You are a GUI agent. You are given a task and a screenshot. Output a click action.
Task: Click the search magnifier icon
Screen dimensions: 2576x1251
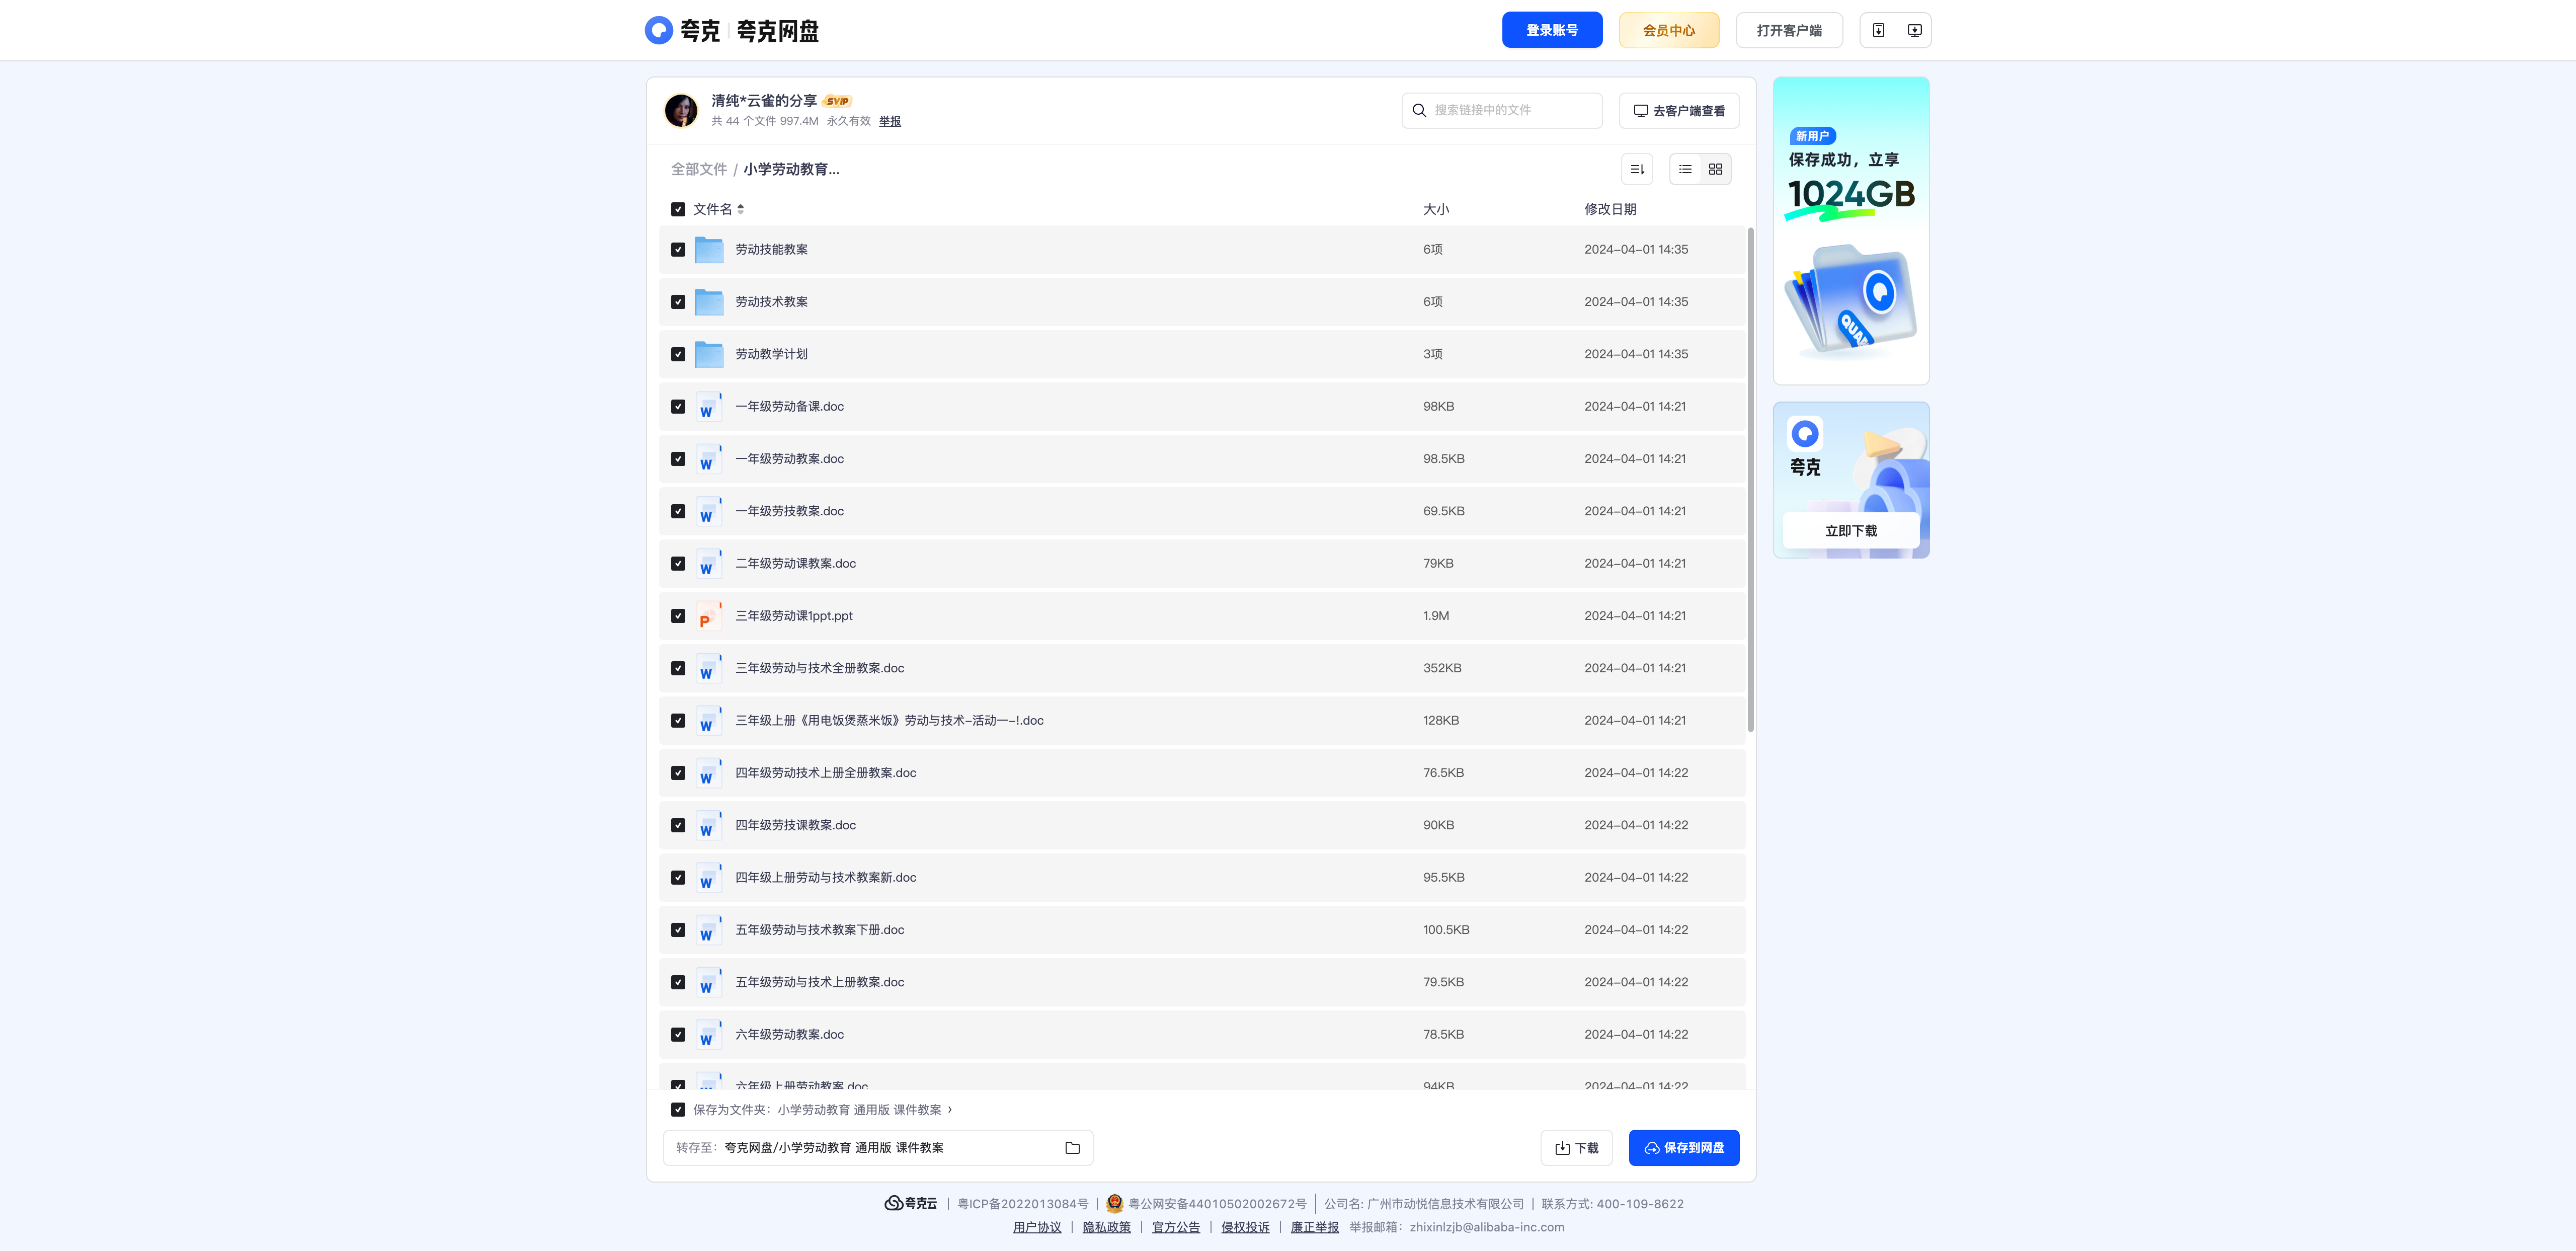click(x=1419, y=110)
